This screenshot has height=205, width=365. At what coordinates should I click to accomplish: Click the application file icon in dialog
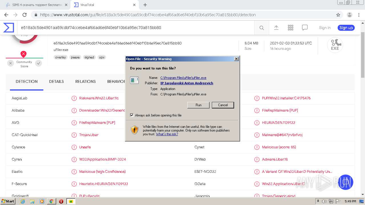click(x=134, y=80)
